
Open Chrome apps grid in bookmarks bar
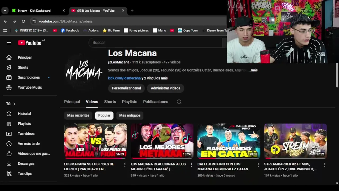5,31
